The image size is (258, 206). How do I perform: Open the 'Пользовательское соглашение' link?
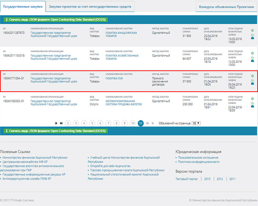click(x=197, y=158)
